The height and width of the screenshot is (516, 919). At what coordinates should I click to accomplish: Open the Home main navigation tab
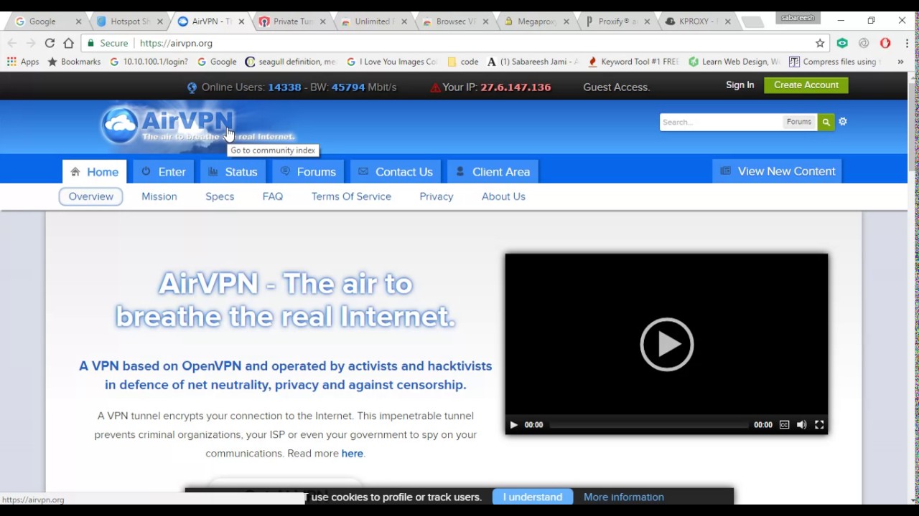click(94, 172)
